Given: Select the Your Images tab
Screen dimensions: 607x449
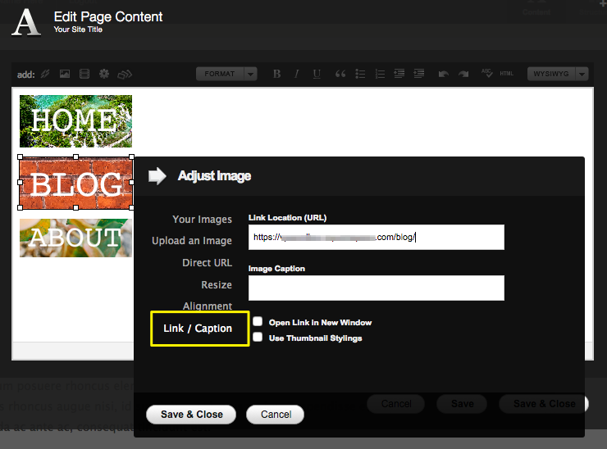Looking at the screenshot, I should (x=202, y=220).
